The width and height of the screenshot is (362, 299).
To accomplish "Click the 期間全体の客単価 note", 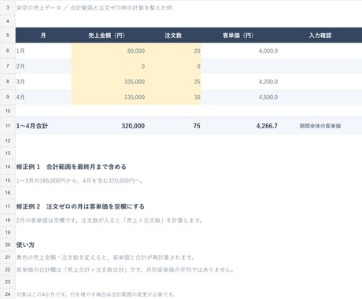I will 320,126.
